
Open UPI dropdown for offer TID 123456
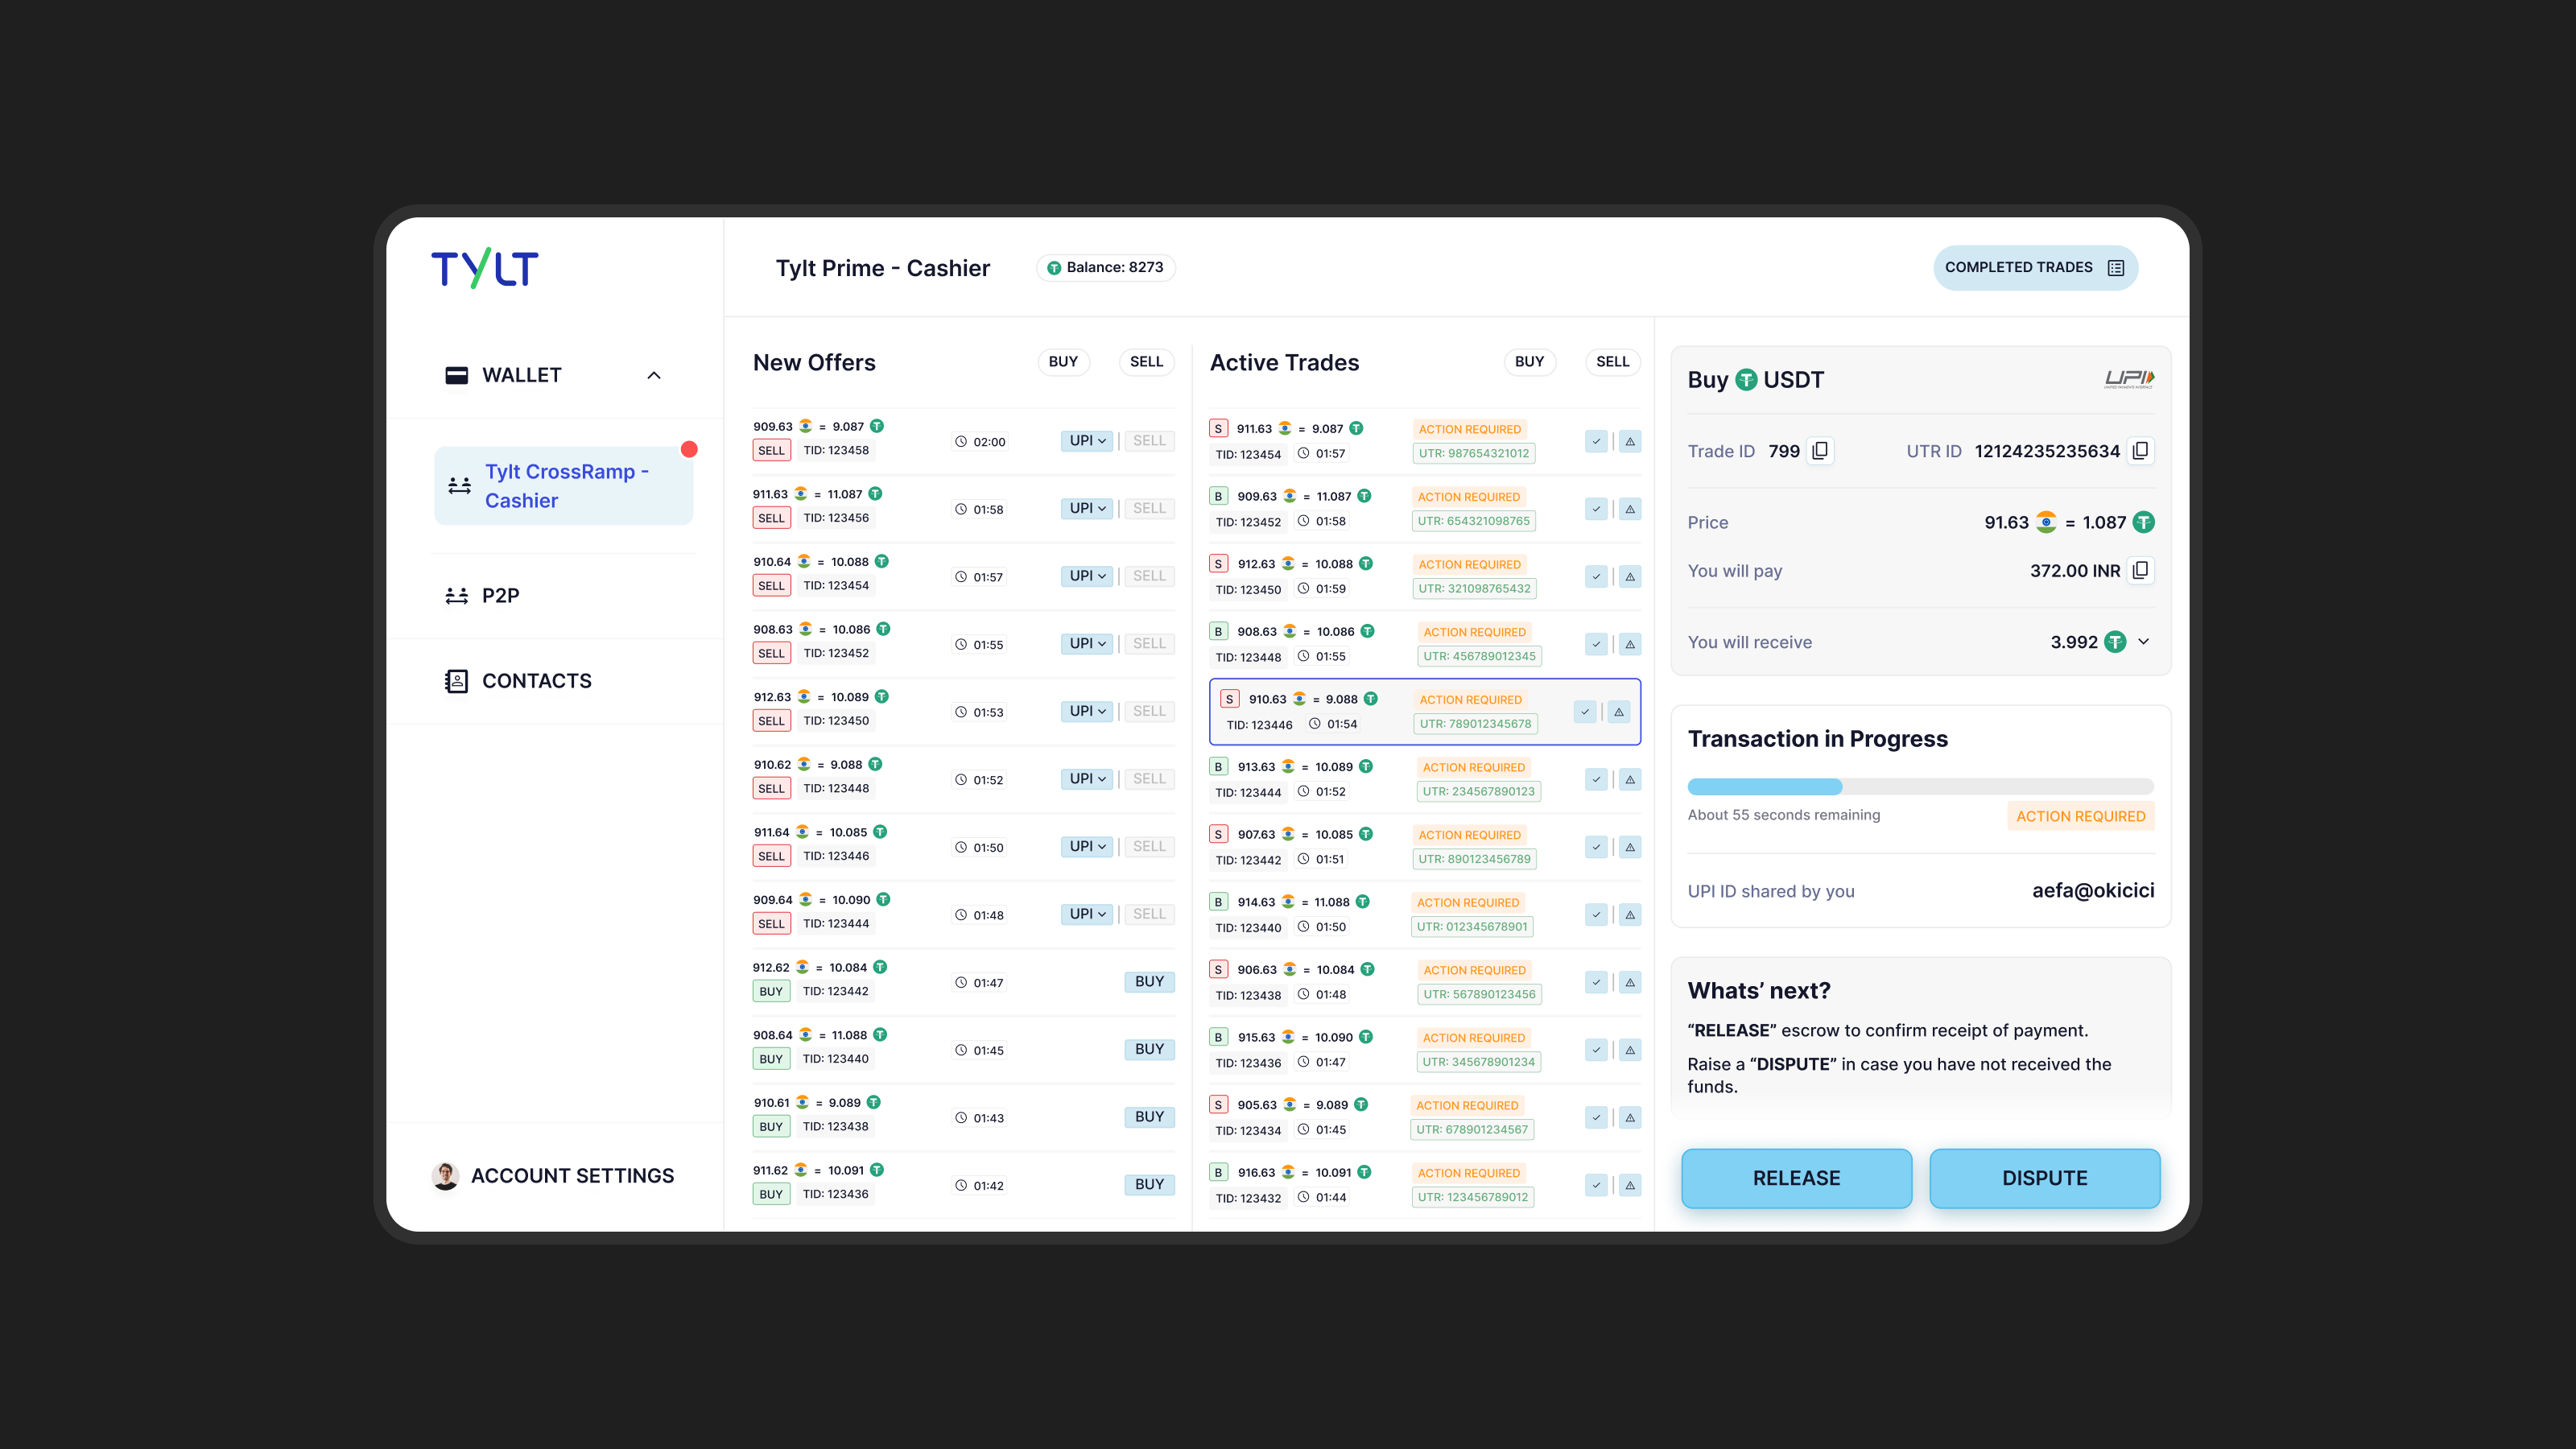(1087, 508)
